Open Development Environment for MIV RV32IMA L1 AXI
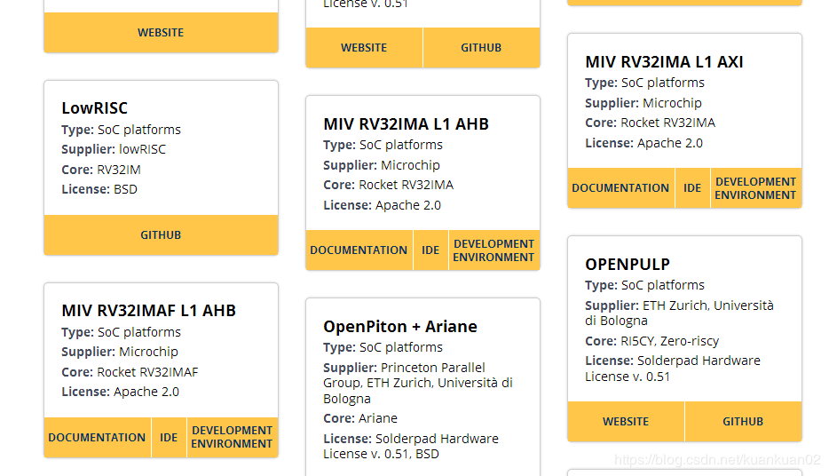The image size is (829, 476). tap(755, 187)
